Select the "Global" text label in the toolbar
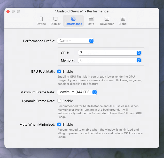This screenshot has height=158, width=164. (x=123, y=24)
